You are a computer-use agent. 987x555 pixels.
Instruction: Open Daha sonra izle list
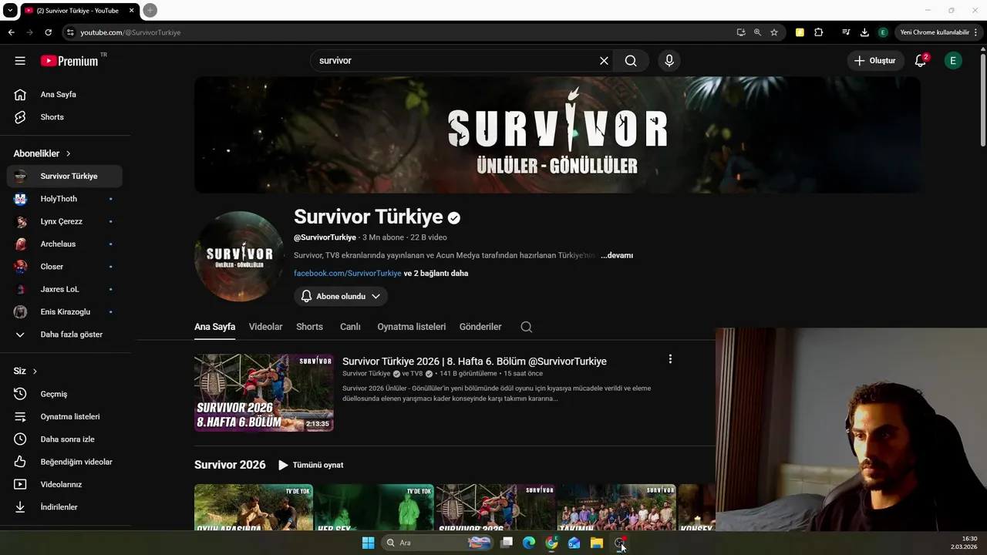(x=65, y=439)
